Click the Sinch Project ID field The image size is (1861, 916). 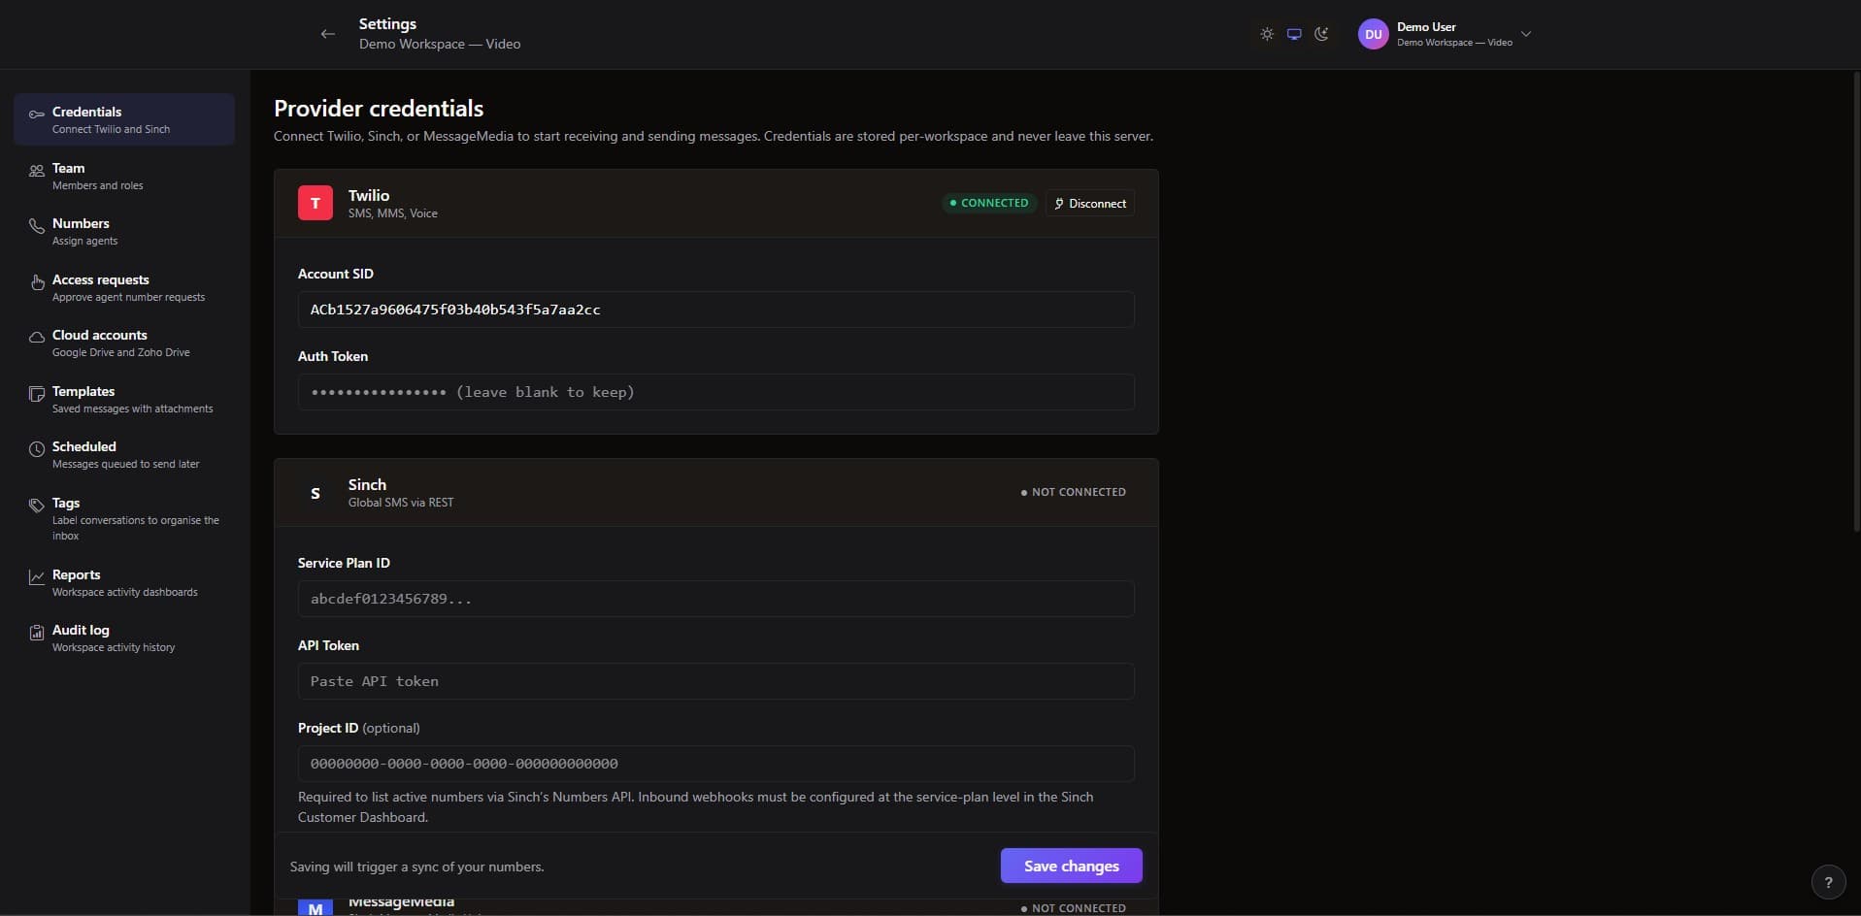pos(715,764)
